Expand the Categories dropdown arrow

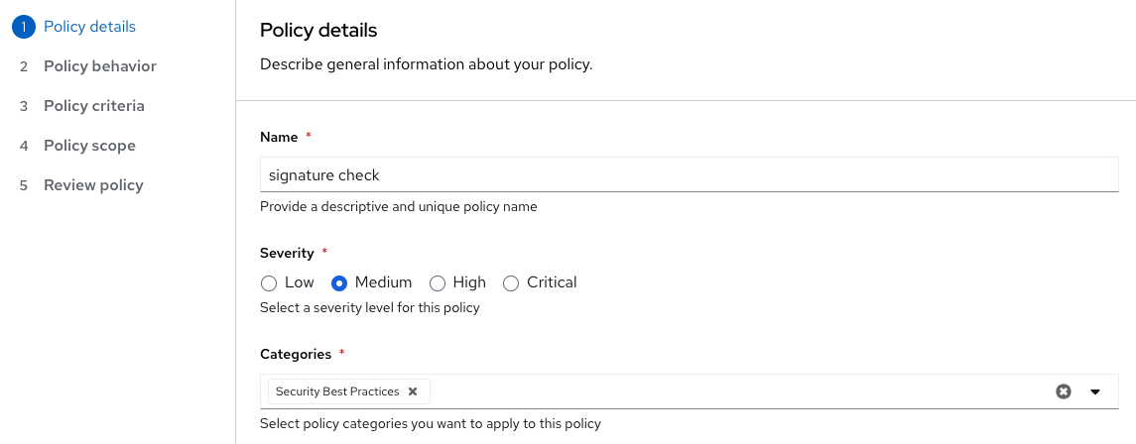click(1095, 391)
